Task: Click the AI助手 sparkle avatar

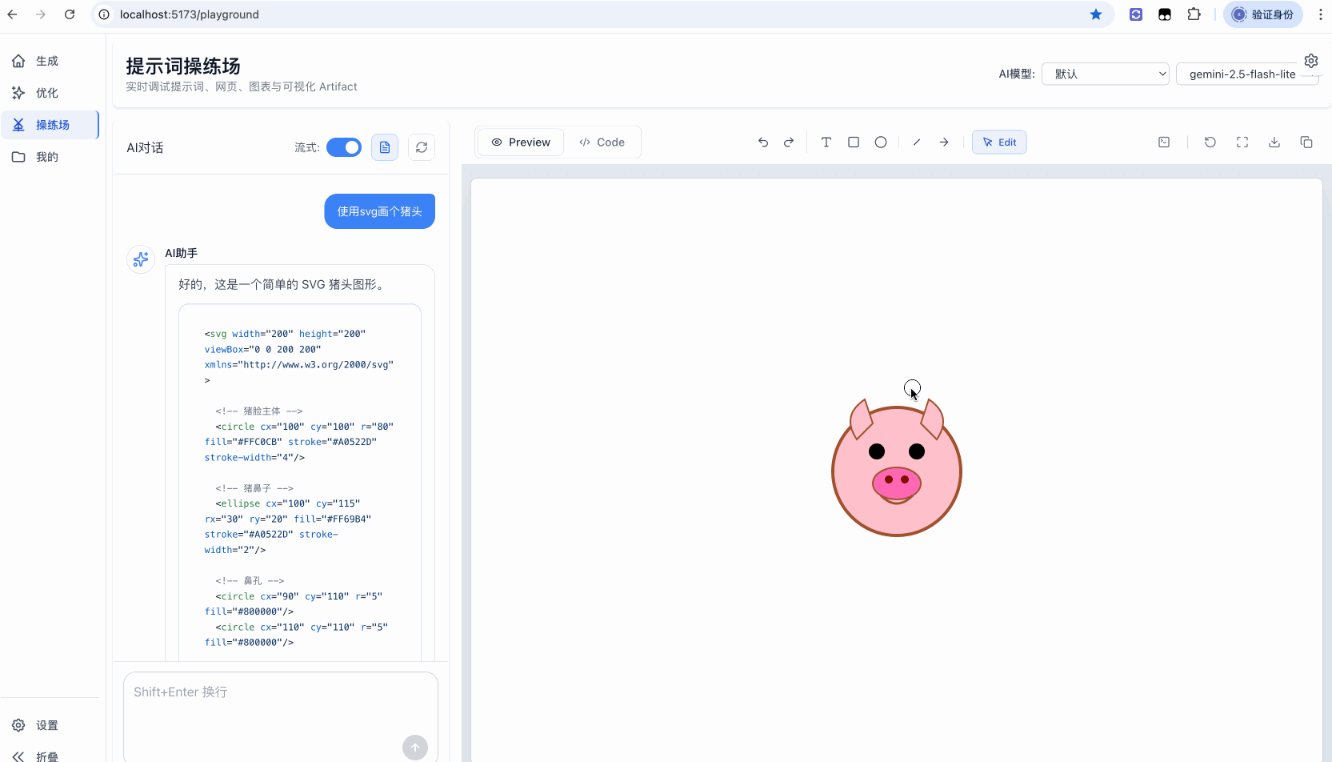Action: click(141, 259)
